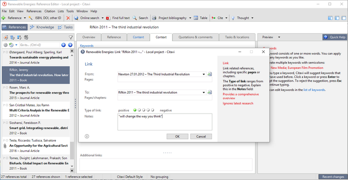Click the Recent changes button
The image size is (348, 180).
[333, 177]
